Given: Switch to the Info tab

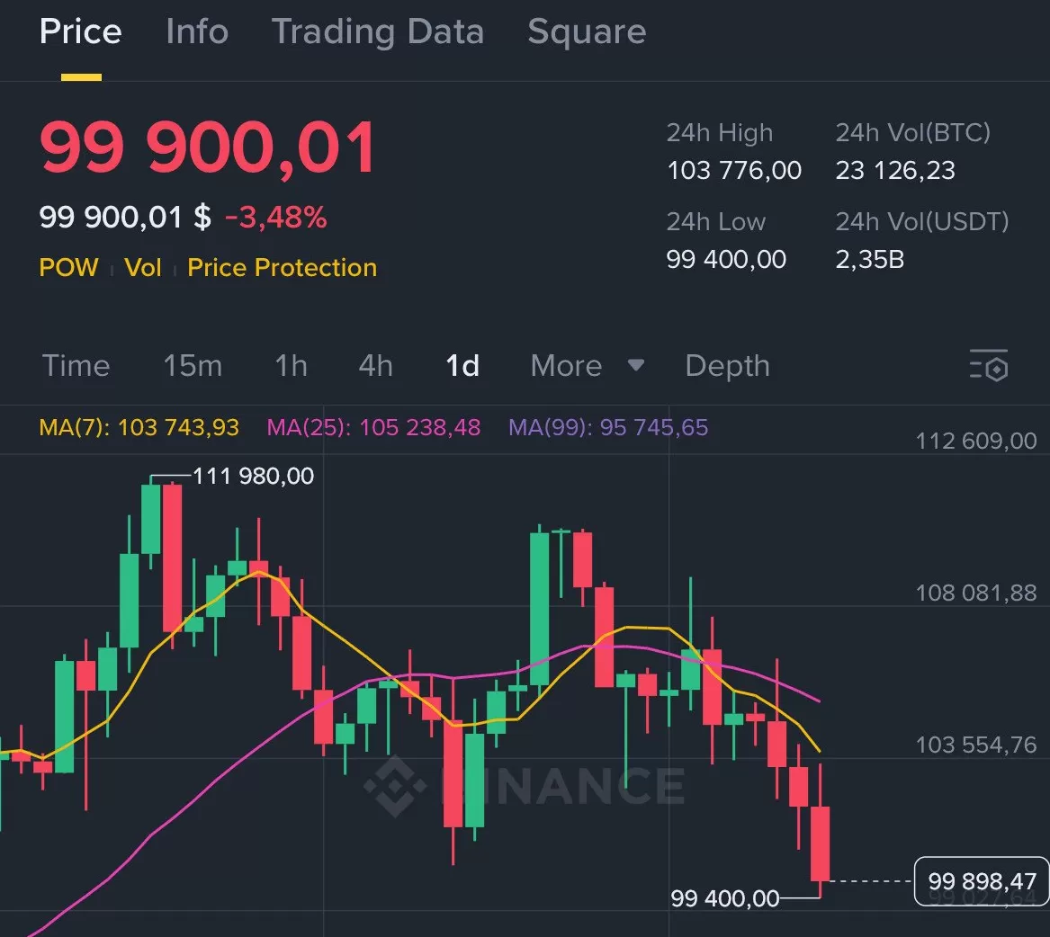Looking at the screenshot, I should coord(196,32).
